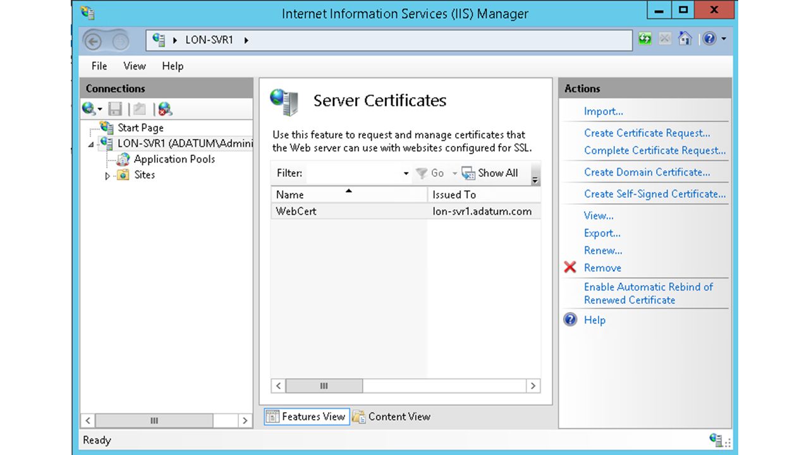The image size is (809, 455).
Task: Click the Save connections disk icon
Action: pos(115,109)
